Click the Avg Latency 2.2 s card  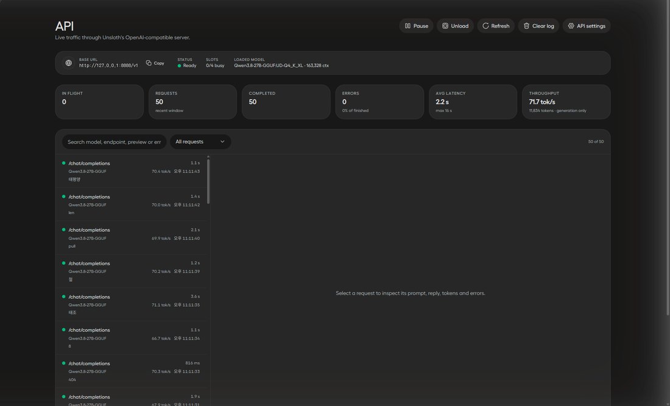(x=473, y=102)
